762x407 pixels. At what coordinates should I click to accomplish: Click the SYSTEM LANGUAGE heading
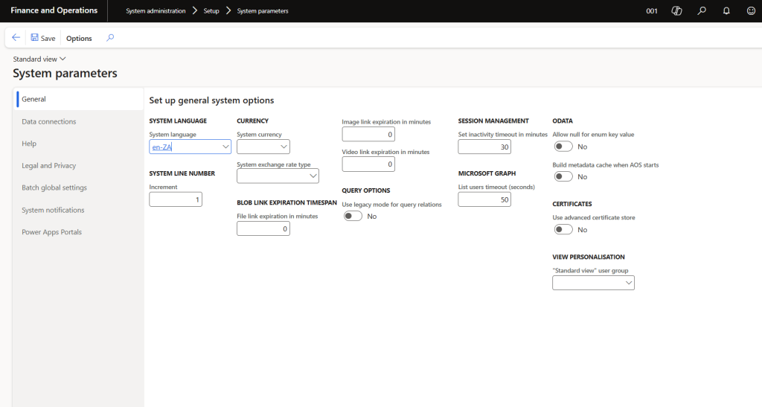(x=178, y=121)
